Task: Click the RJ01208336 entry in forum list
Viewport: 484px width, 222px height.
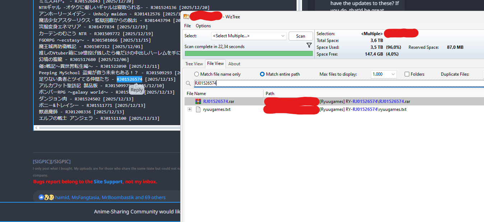Action: click(78, 112)
